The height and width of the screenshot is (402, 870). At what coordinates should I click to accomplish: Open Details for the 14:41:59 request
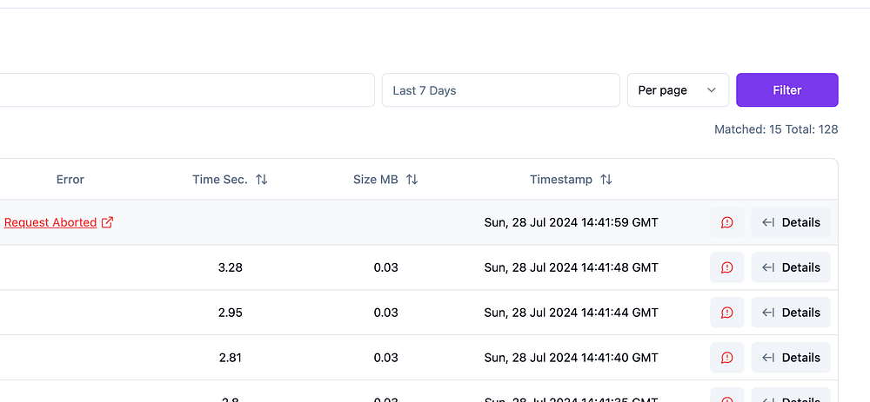pyautogui.click(x=791, y=222)
